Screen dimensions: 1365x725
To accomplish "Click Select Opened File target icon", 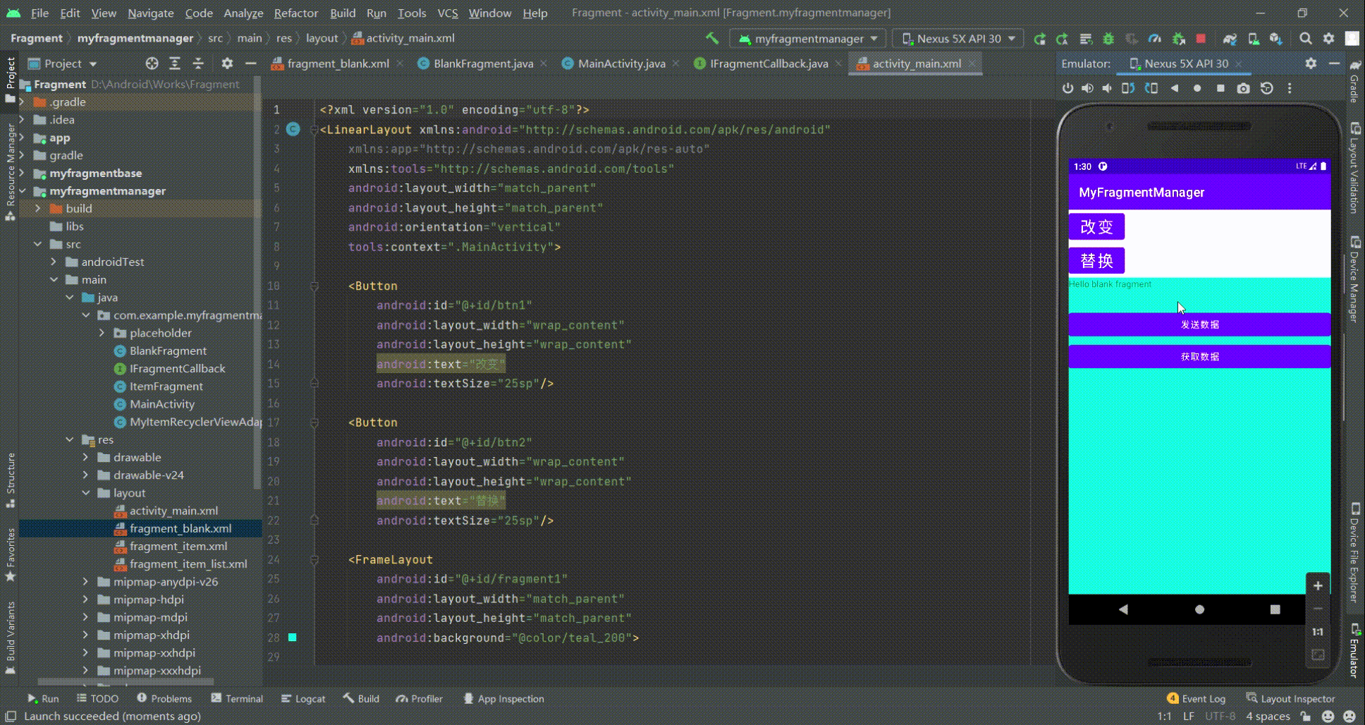I will point(152,63).
